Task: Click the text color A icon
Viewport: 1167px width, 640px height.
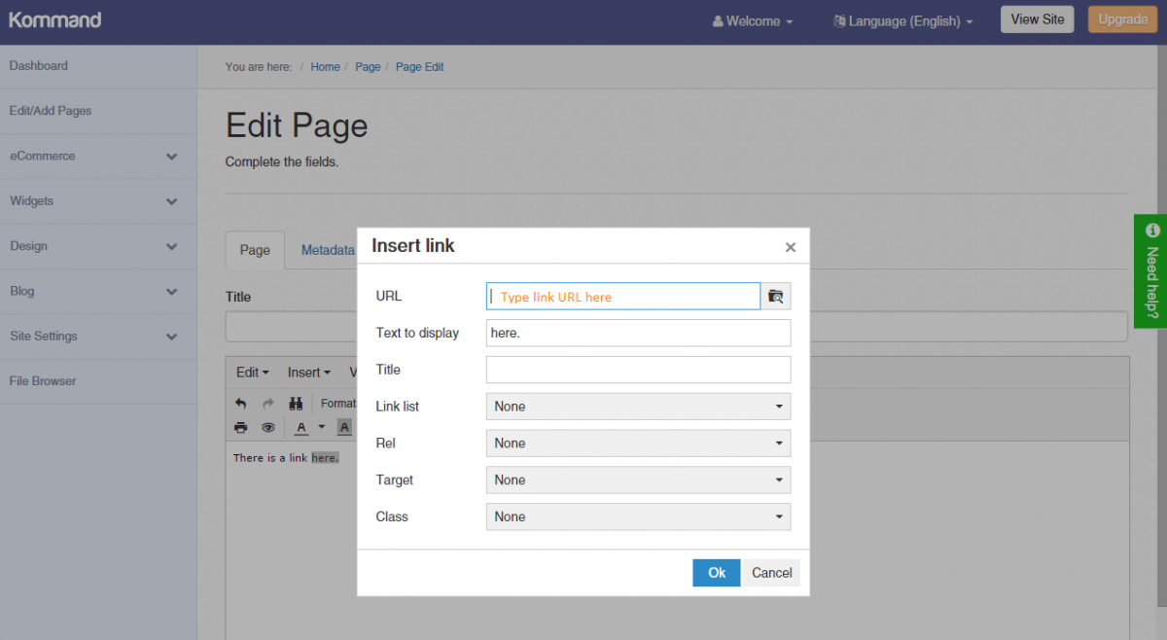Action: [301, 427]
